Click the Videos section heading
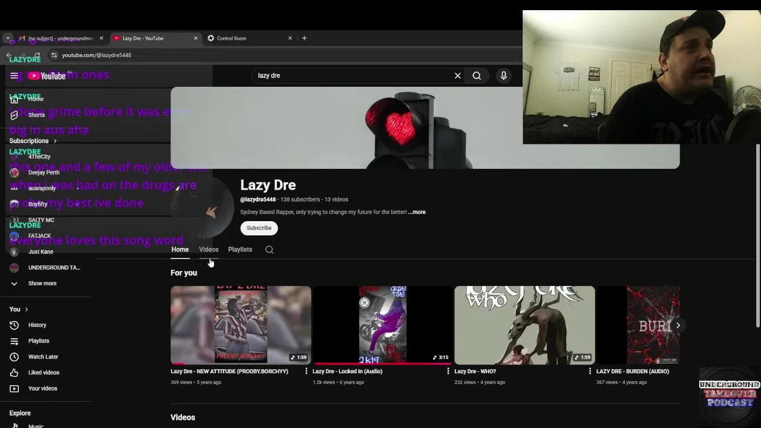Image resolution: width=761 pixels, height=428 pixels. 183,417
